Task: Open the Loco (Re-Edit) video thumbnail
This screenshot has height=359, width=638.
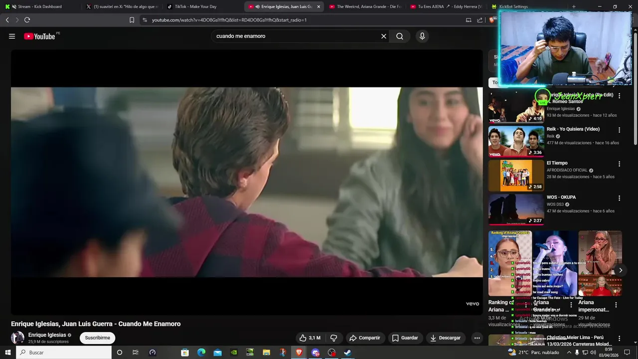Action: 516,107
